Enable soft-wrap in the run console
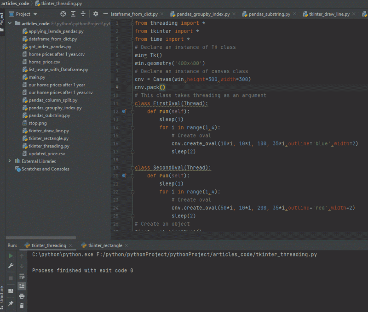Image resolution: width=368 pixels, height=312 pixels. [x=21, y=276]
